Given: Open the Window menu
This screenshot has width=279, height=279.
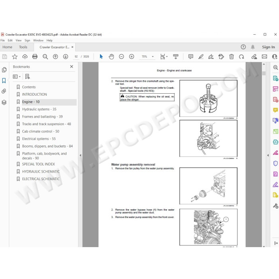Looking at the screenshot, I should tap(38, 40).
